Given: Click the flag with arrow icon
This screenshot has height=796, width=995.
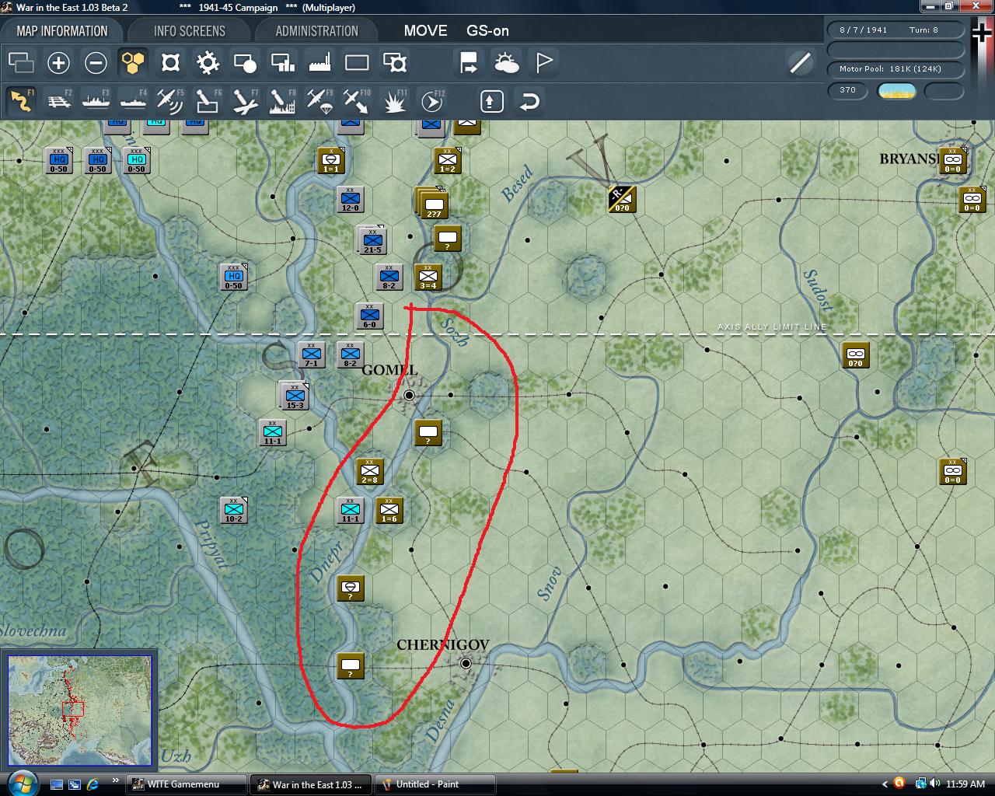Looking at the screenshot, I should [x=469, y=63].
